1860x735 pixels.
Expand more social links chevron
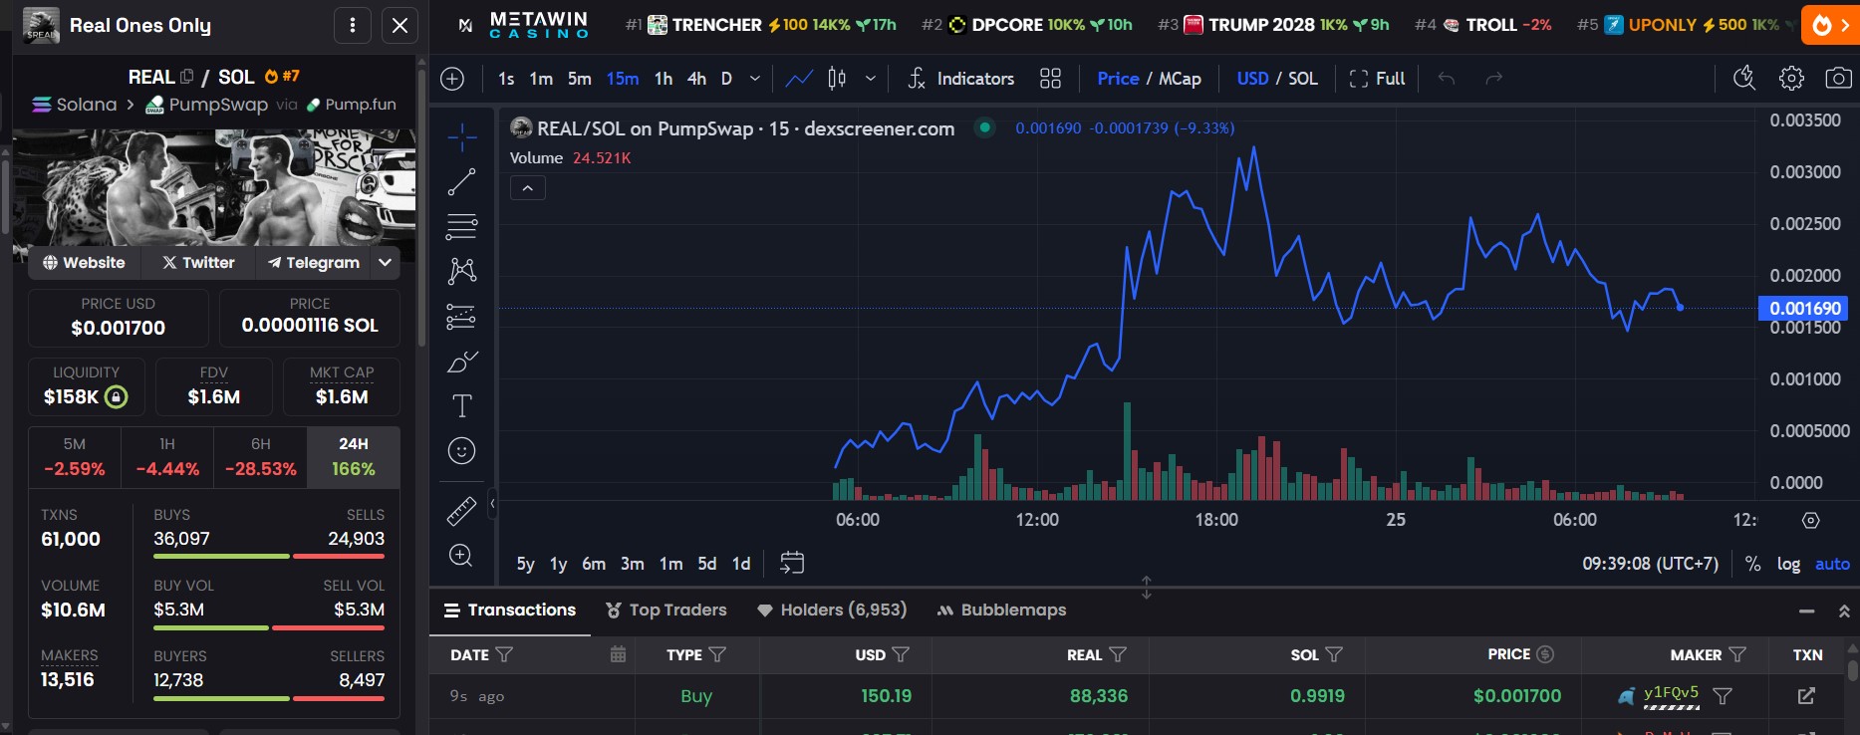pyautogui.click(x=386, y=263)
